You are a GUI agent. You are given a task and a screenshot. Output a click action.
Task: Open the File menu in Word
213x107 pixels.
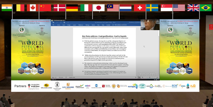click(53, 25)
